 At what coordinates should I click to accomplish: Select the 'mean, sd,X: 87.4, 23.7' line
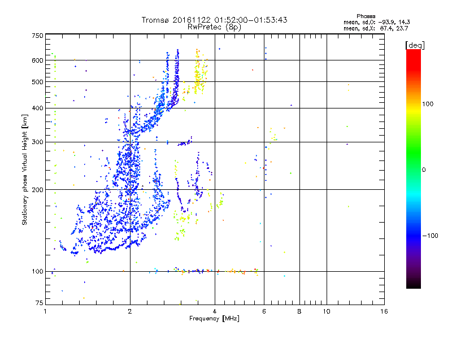point(376,28)
